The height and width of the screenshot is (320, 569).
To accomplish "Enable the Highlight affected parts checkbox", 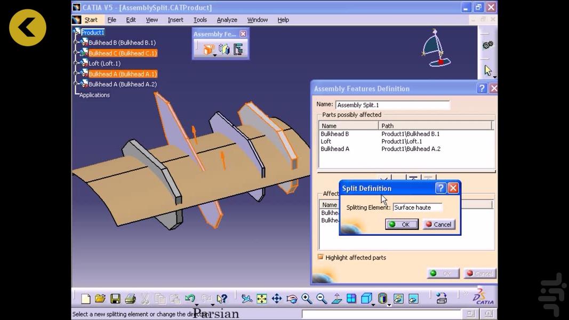I will click(321, 258).
